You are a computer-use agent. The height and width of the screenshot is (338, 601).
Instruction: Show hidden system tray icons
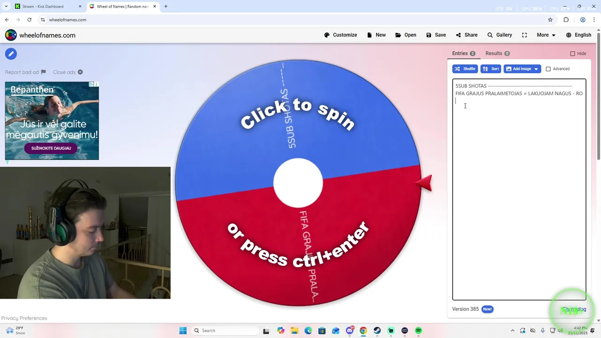pyautogui.click(x=512, y=330)
